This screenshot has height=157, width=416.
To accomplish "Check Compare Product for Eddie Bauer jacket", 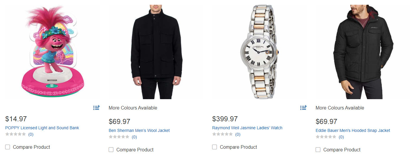I will tap(318, 150).
